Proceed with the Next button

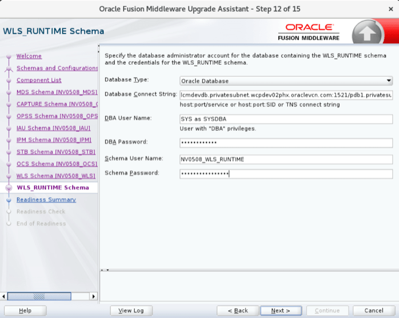(281, 311)
